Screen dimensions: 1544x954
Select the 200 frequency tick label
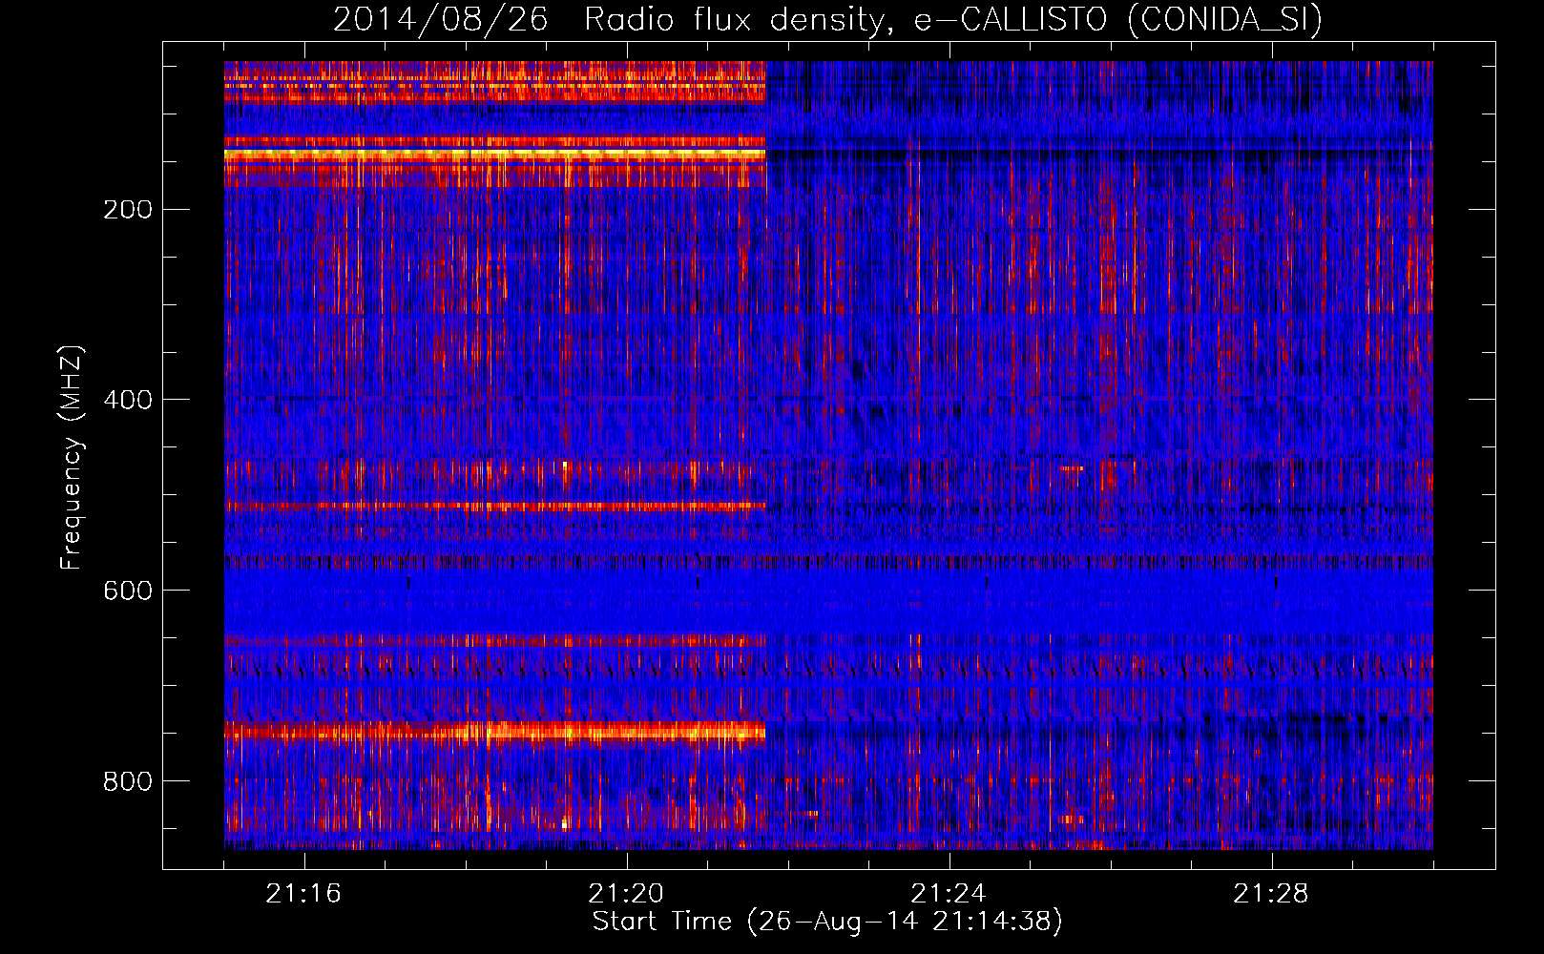pyautogui.click(x=128, y=209)
